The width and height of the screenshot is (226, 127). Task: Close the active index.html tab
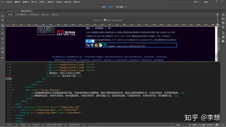tap(31, 11)
